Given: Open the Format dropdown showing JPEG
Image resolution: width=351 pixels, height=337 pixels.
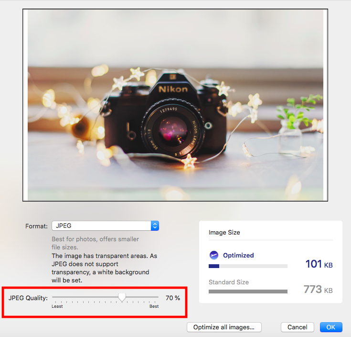Looking at the screenshot, I should click(x=105, y=226).
